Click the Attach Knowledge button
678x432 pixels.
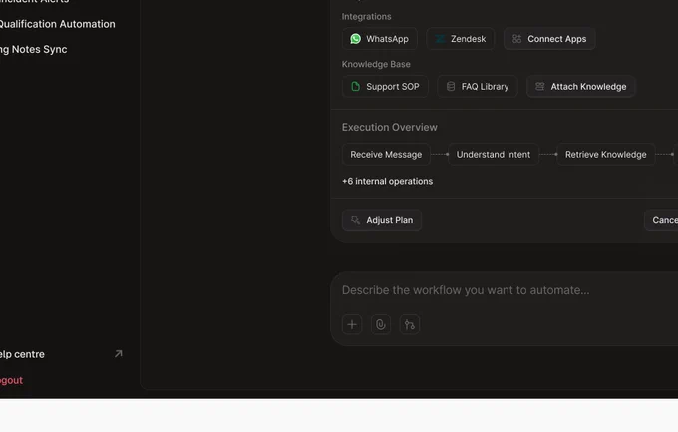click(580, 86)
